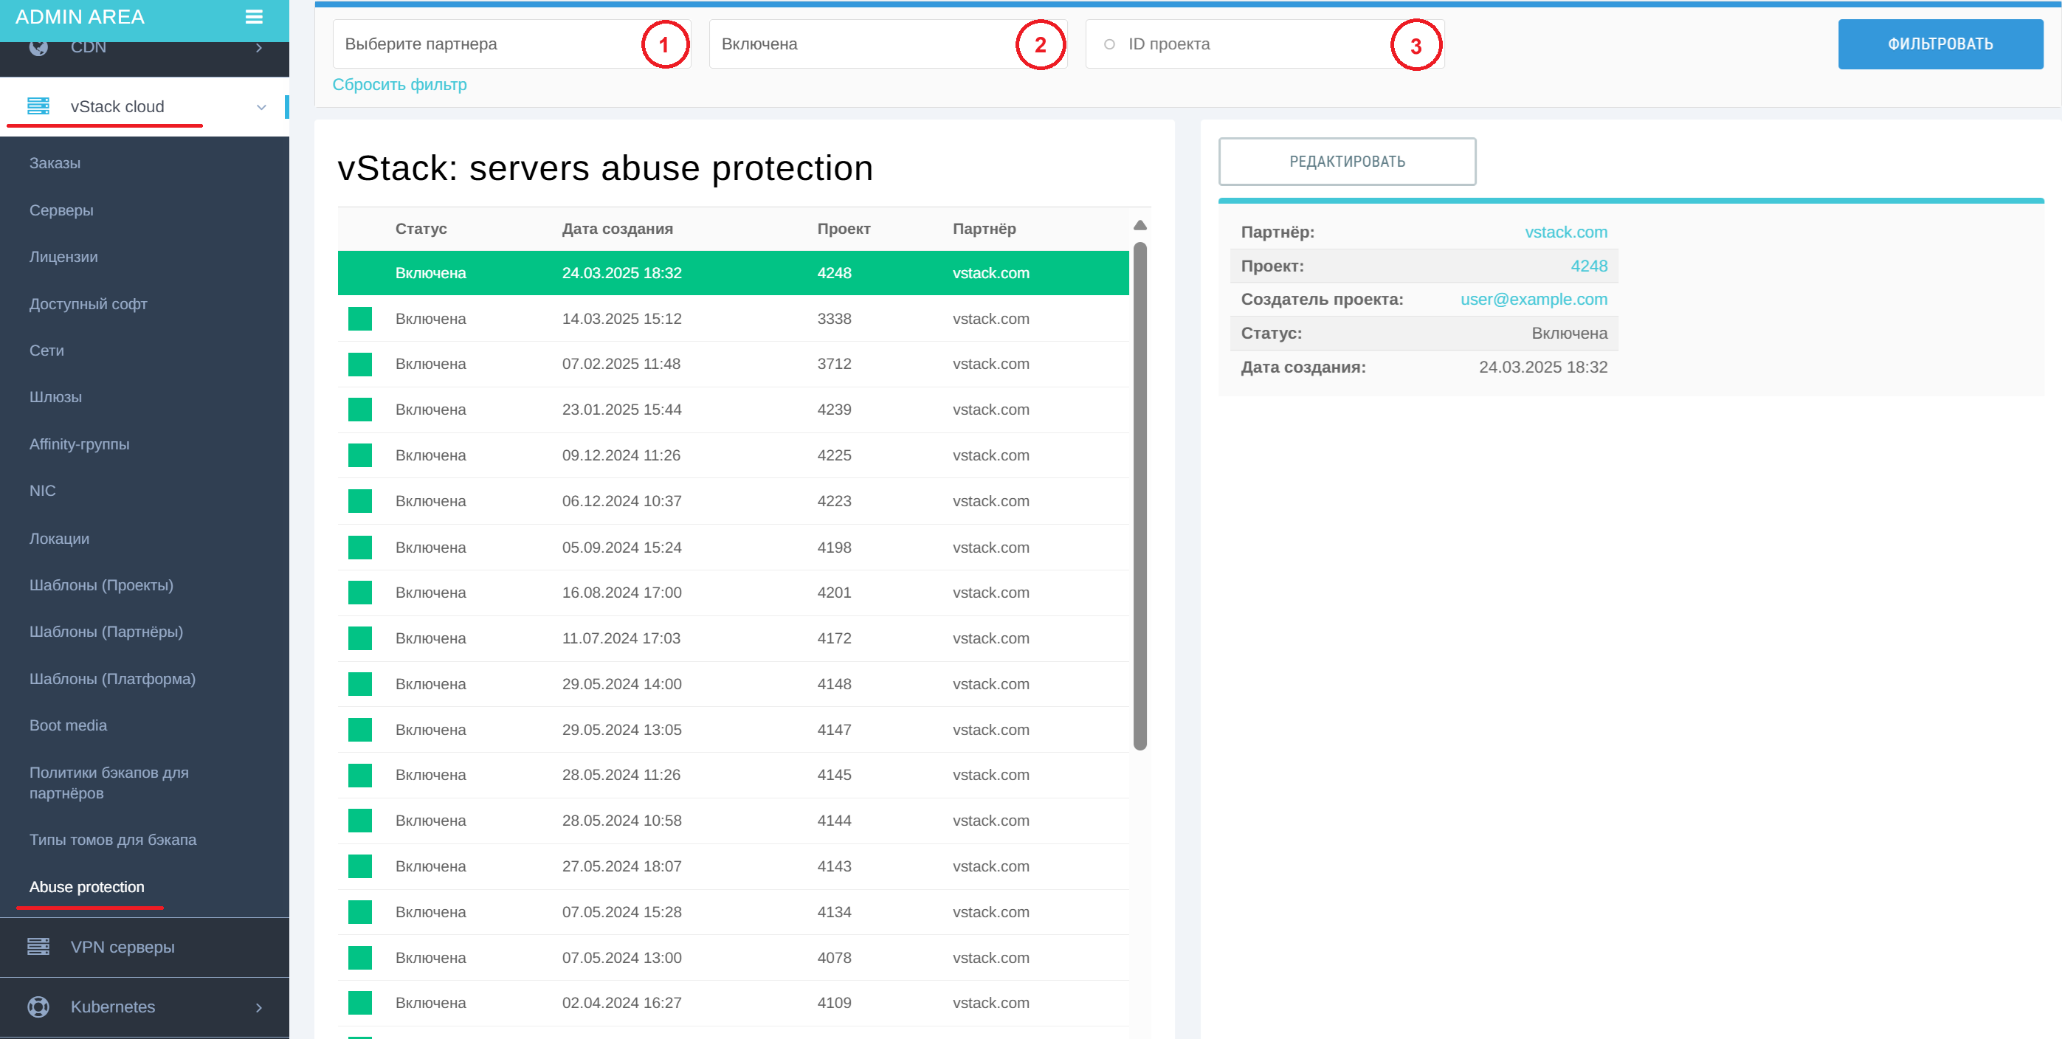Screen dimensions: 2062x1039
Task: Toggle the status indicator for project 4198
Action: coord(359,547)
